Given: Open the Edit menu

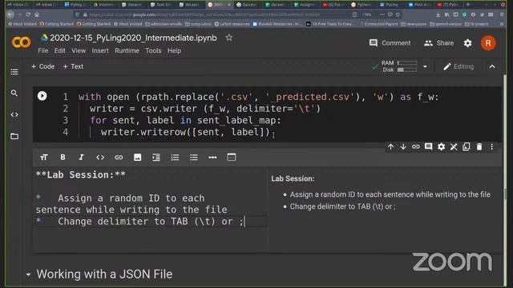Looking at the screenshot, I should [59, 50].
